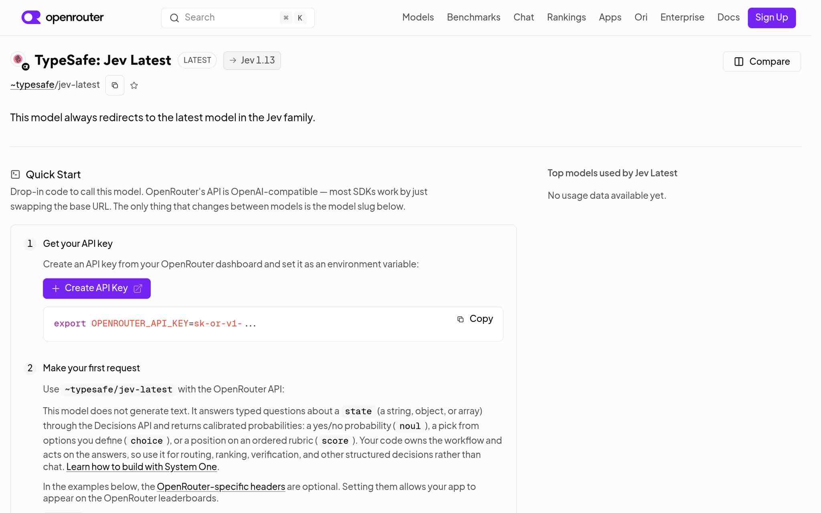This screenshot has height=513, width=821.
Task: Click the 'score' inline code term
Action: point(335,441)
